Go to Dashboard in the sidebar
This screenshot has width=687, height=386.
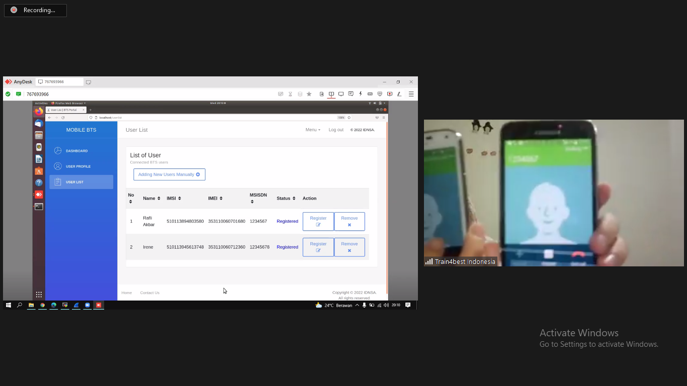pyautogui.click(x=76, y=151)
